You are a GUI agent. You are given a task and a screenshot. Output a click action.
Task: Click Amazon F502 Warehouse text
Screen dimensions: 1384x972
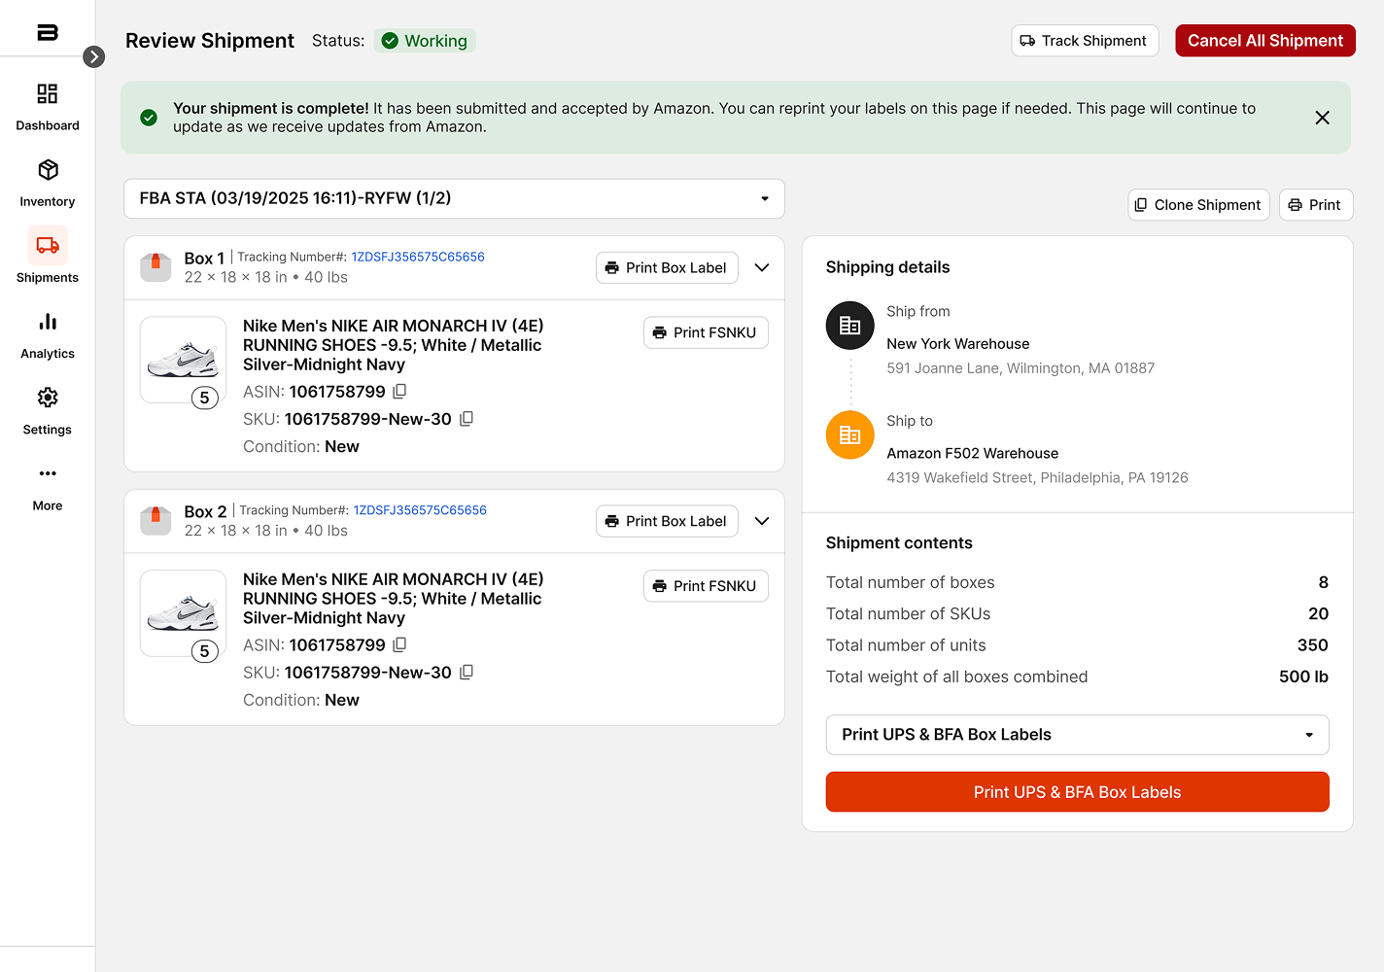click(972, 454)
